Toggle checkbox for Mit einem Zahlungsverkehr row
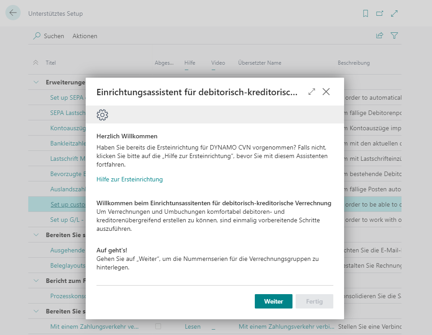432x335 pixels. [158, 326]
